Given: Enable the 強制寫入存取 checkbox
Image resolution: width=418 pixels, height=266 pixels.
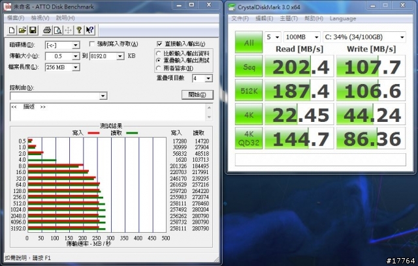Looking at the screenshot, I should pyautogui.click(x=91, y=44).
